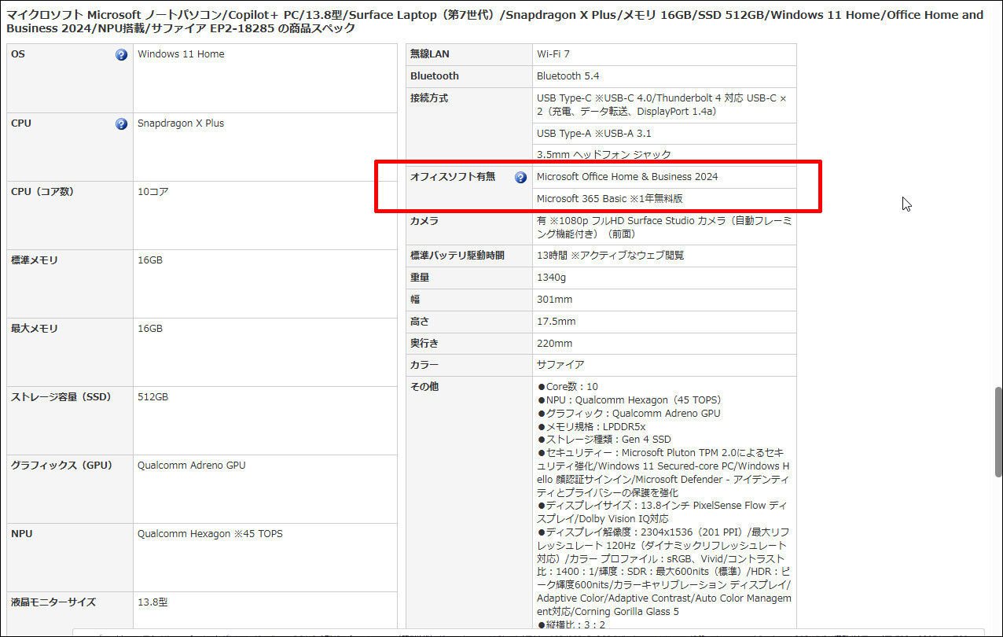Click the 接続方式 row label
The image size is (1003, 637).
[429, 98]
